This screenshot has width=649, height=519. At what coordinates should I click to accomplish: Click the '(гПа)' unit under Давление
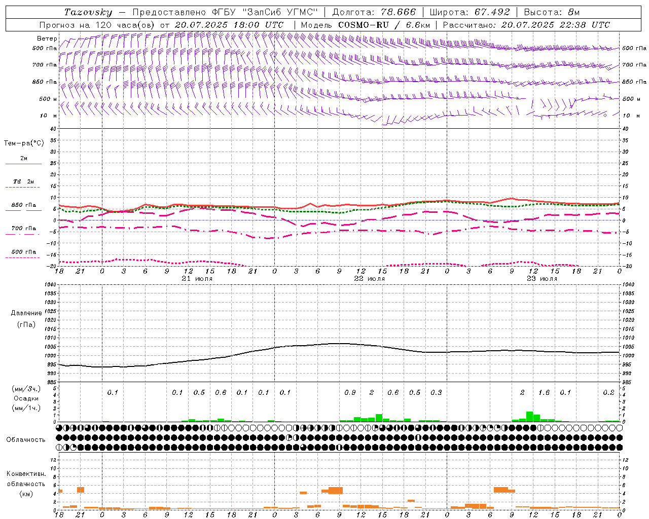(x=26, y=324)
